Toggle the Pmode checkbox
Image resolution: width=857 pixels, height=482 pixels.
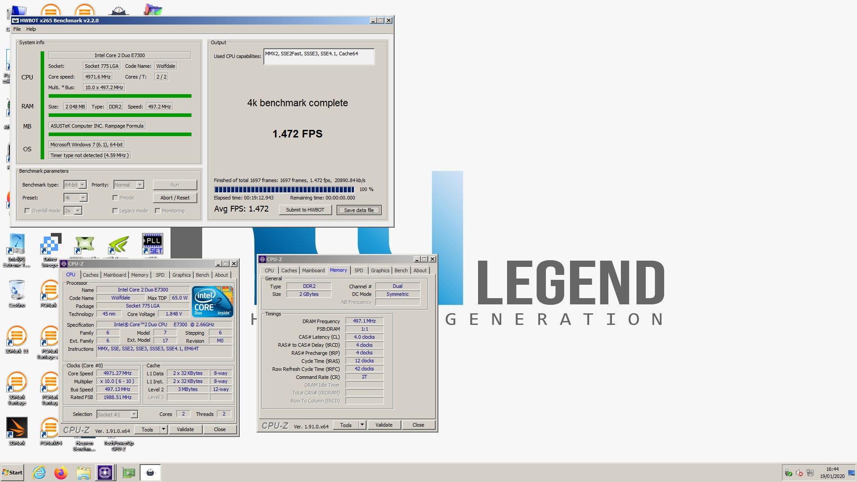115,198
